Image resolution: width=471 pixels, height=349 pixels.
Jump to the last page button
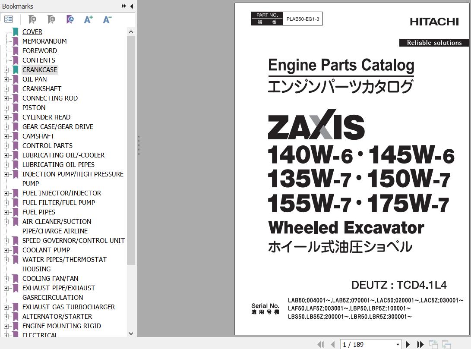420,344
